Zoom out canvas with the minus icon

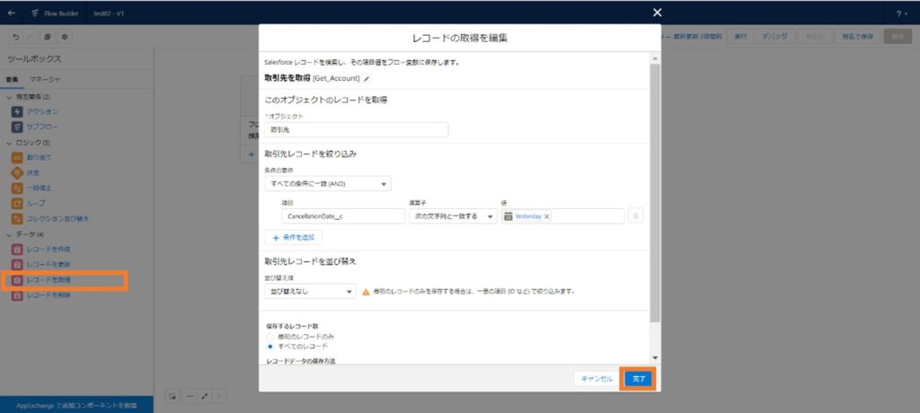189,396
